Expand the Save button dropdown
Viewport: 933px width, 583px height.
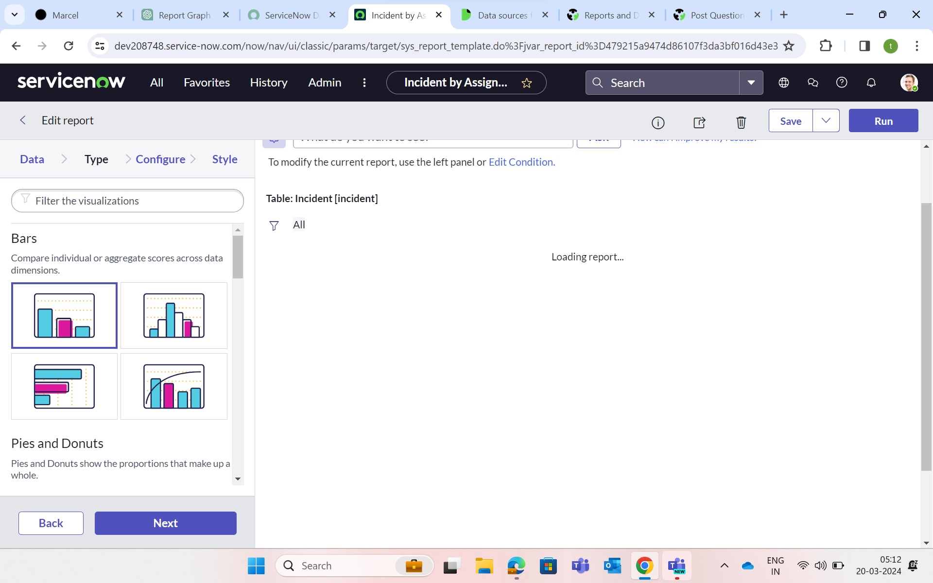click(x=826, y=120)
